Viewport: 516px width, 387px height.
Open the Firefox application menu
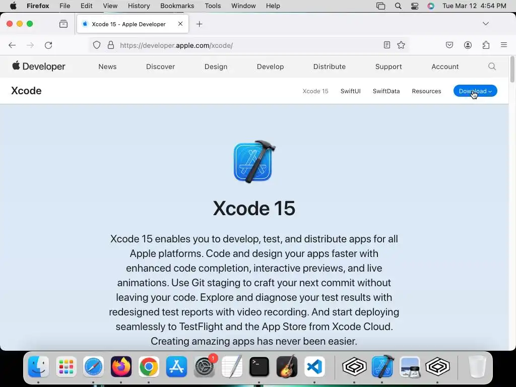(38, 6)
